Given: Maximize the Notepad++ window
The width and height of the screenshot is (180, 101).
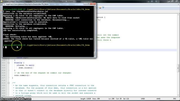Looking at the screenshot, I should (x=173, y=1).
